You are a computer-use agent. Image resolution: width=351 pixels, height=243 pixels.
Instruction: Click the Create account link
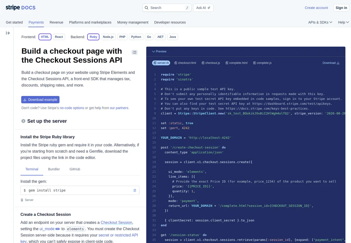pyautogui.click(x=316, y=8)
